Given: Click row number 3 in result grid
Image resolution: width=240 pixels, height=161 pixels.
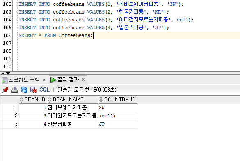Looking at the screenshot, I should point(10,124).
